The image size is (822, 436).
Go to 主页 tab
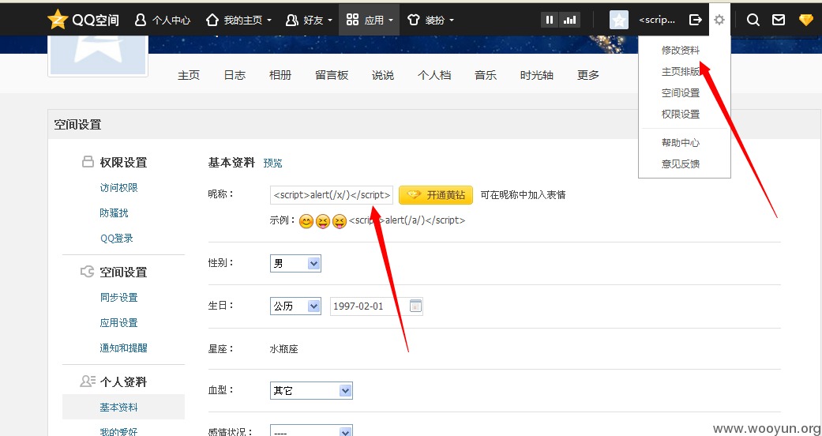(189, 75)
